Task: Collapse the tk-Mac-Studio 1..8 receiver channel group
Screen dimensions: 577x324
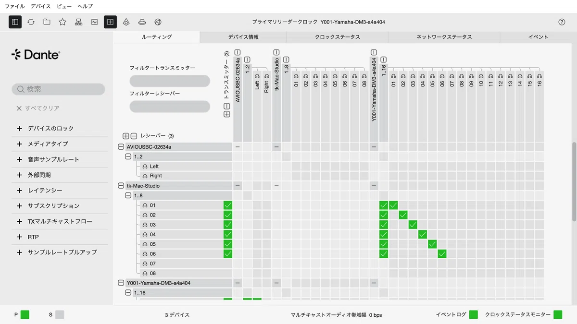Action: coord(128,195)
